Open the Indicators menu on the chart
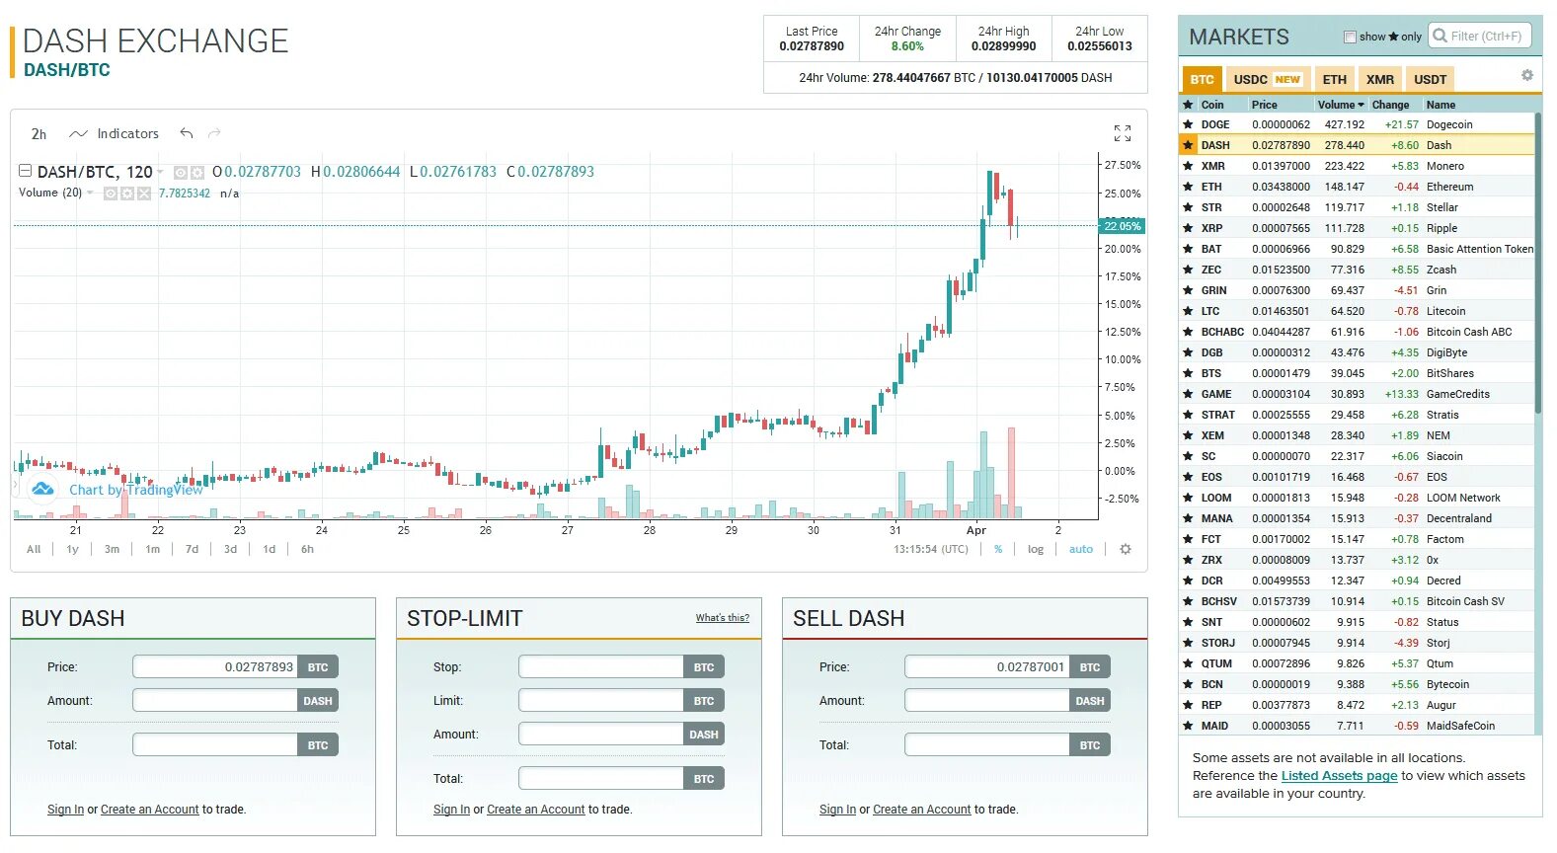Screen dimensions: 1557x853 (114, 133)
